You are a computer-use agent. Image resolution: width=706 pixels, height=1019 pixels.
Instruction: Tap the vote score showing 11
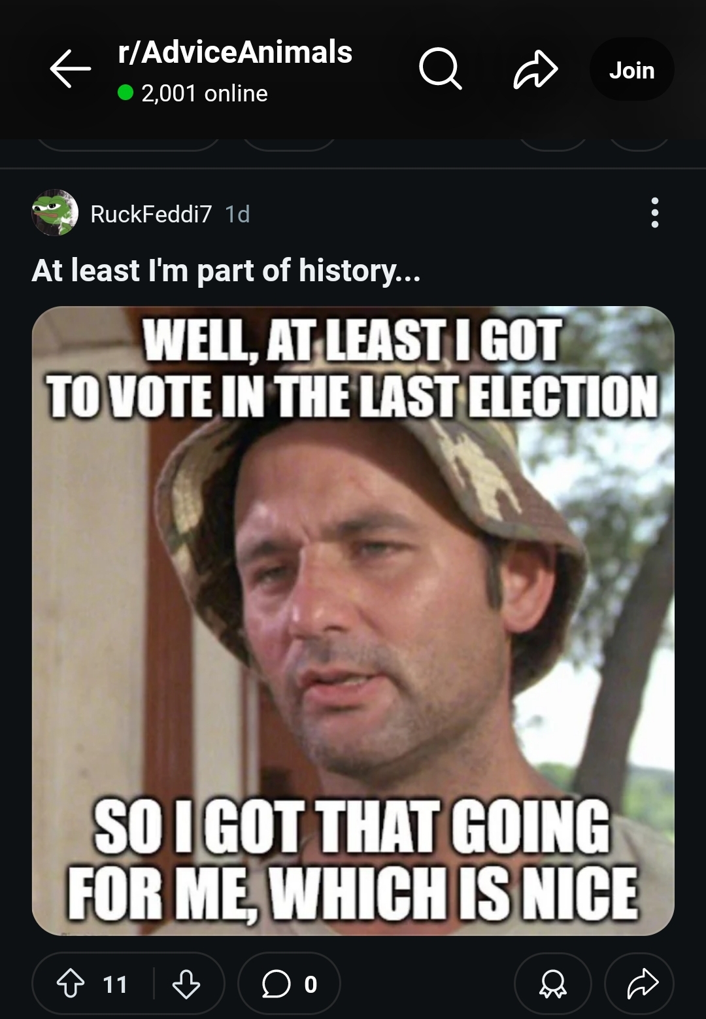click(x=115, y=984)
